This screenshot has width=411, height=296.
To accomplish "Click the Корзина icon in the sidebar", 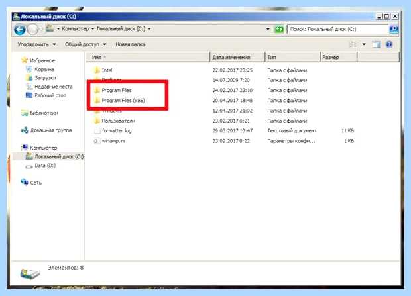I will tap(29, 69).
